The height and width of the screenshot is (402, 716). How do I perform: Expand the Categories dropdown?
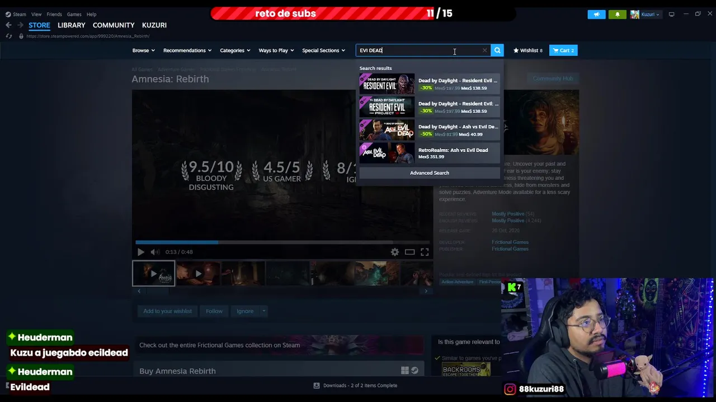point(234,50)
